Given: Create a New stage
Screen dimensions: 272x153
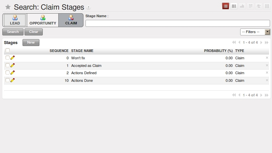Looking at the screenshot, I should 31,42.
